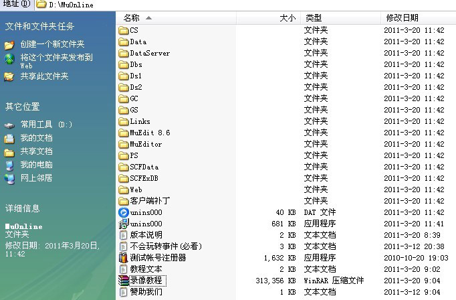
Task: Click 创建一个新文件夹 in the task pane
Action: [52, 44]
